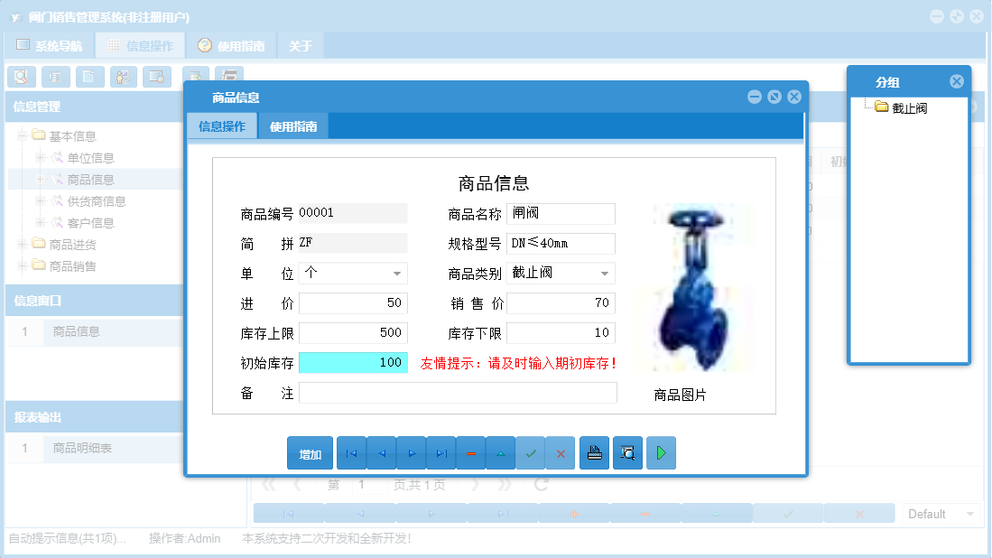Open the user management toolbar icon
992x558 pixels.
122,77
